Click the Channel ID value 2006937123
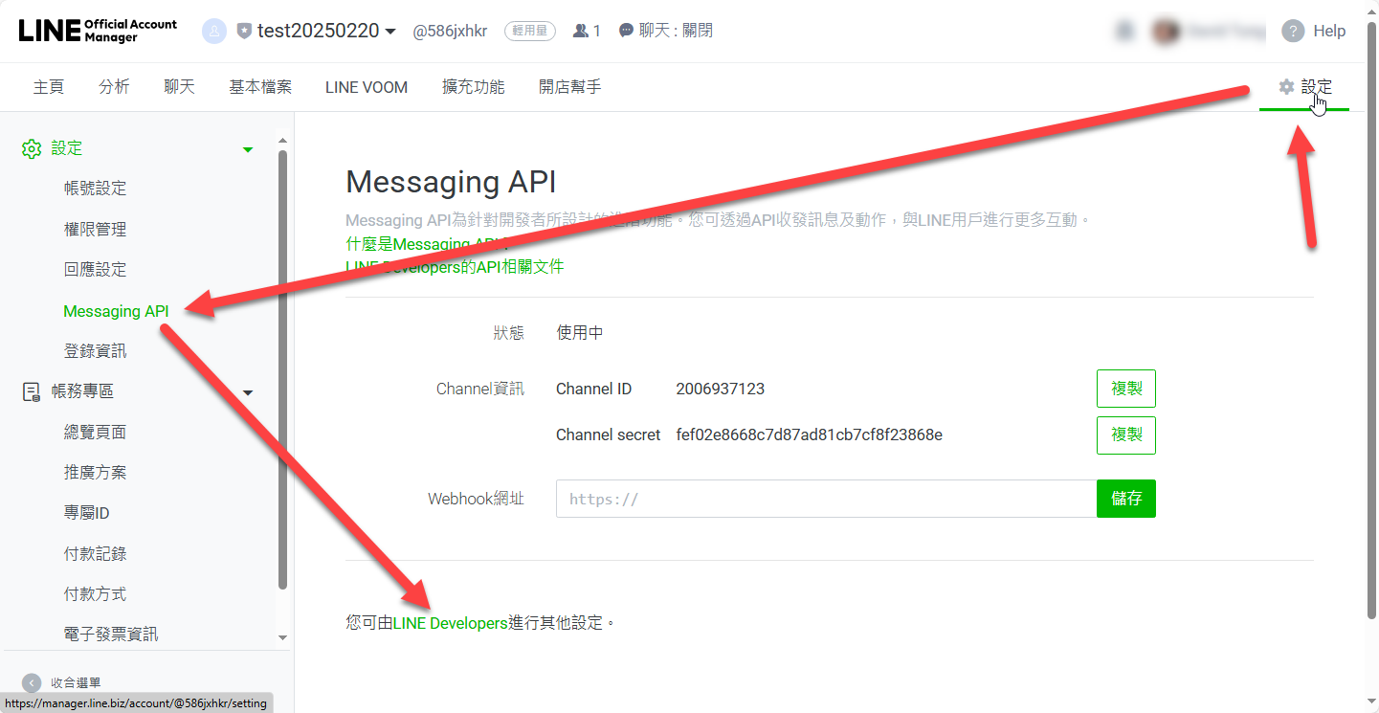 (x=720, y=389)
